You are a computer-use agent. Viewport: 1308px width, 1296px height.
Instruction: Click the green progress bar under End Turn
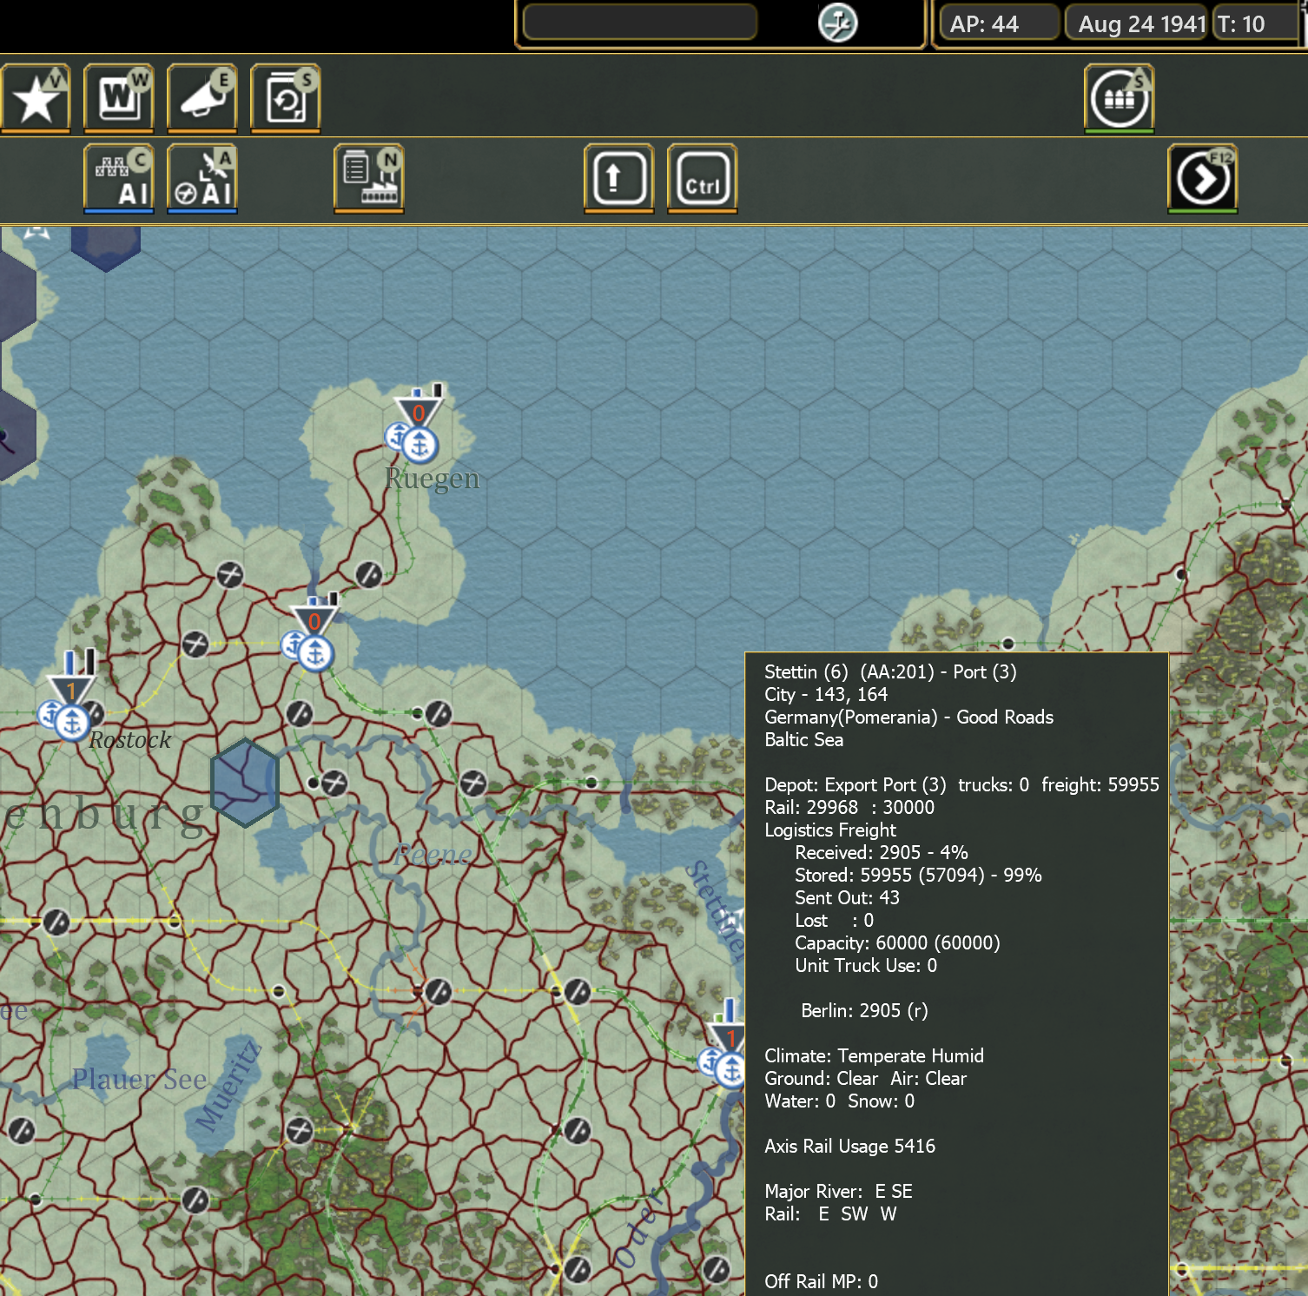[1202, 210]
